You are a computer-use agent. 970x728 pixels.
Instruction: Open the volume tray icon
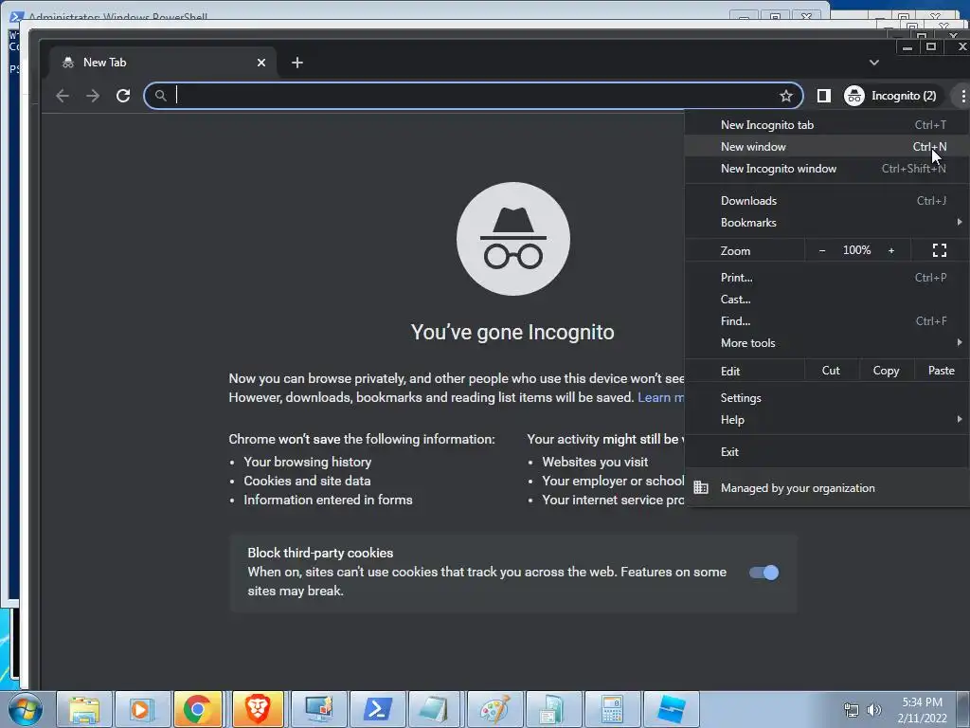(x=874, y=710)
